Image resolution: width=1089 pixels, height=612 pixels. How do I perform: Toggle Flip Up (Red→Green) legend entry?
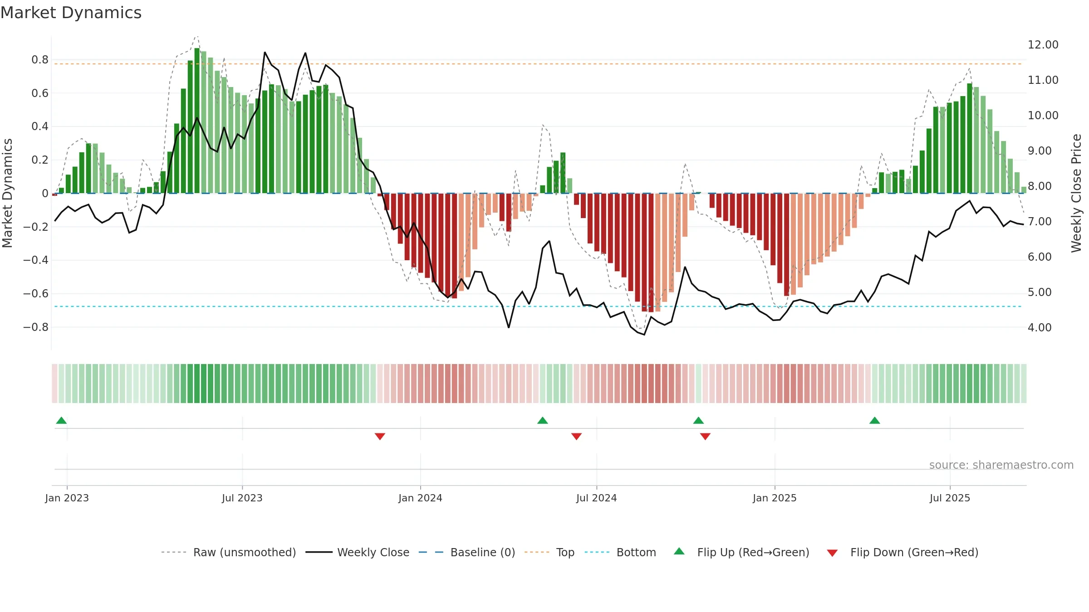(741, 552)
